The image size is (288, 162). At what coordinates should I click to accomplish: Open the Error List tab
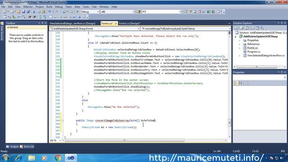27,147
